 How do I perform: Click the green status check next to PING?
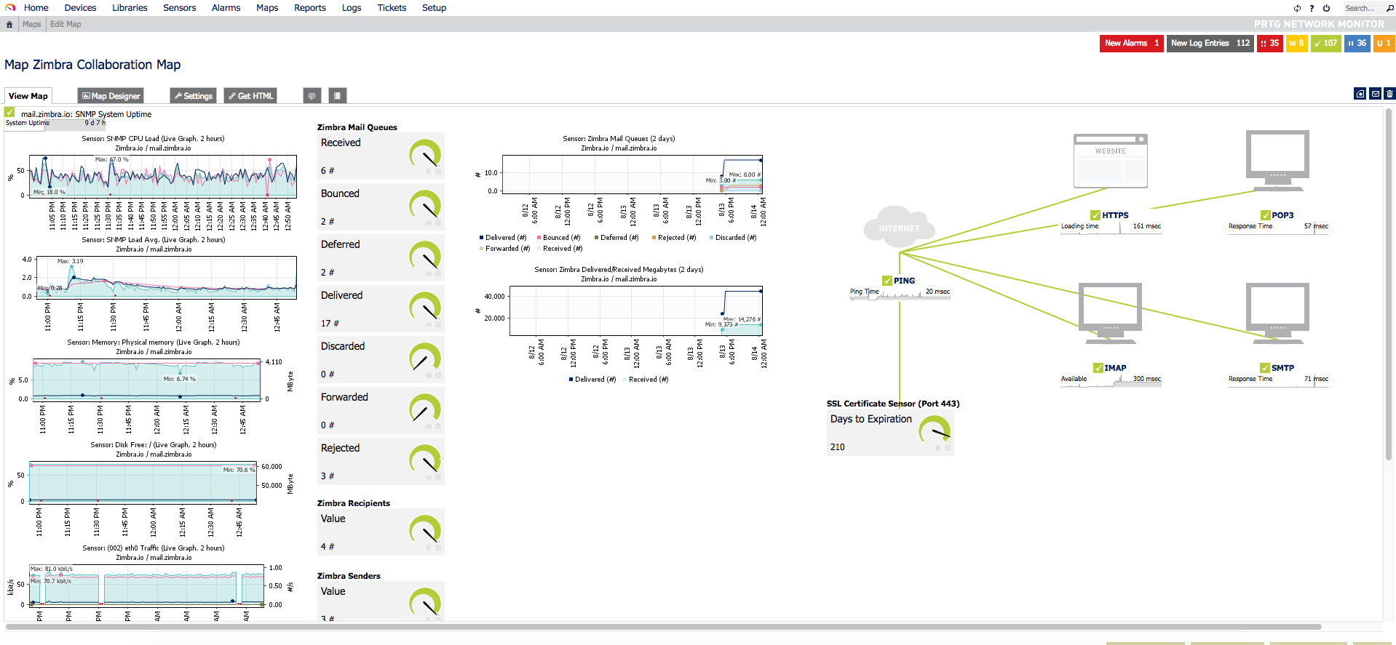pyautogui.click(x=887, y=281)
